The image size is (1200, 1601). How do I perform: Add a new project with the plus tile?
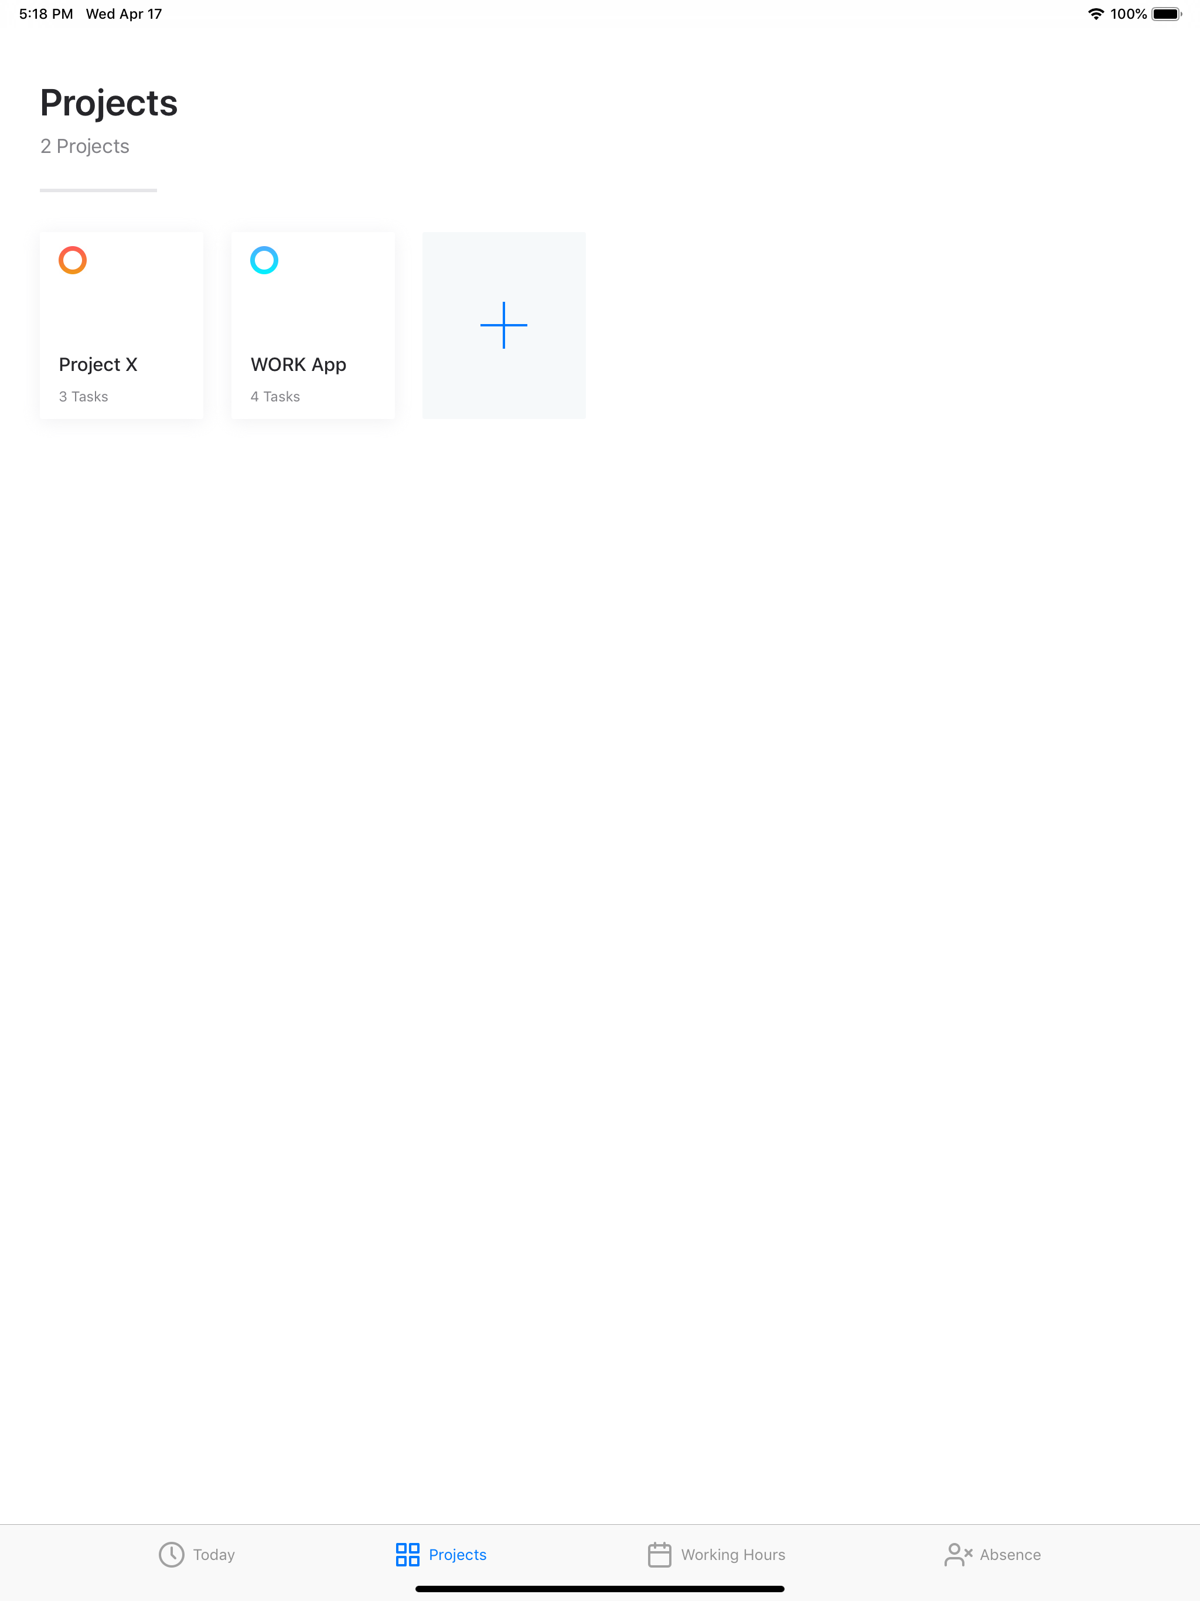pos(504,325)
